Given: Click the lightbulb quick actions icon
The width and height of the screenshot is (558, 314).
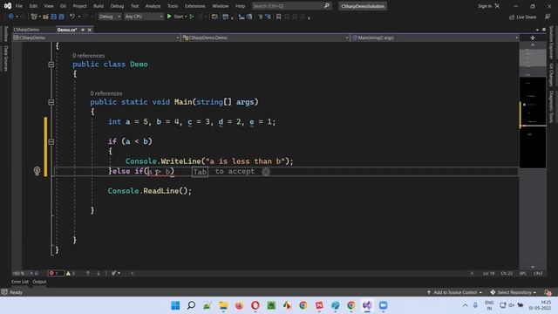Looking at the screenshot, I should (37, 171).
